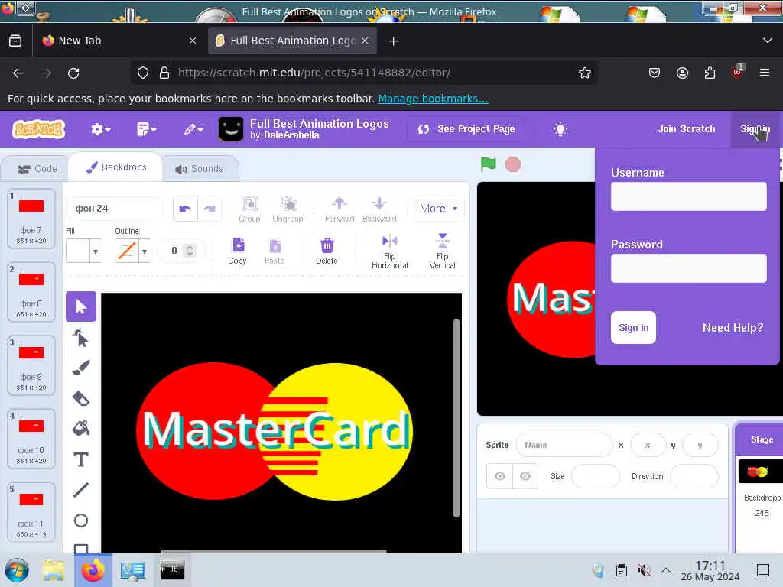783x587 pixels.
Task: Show sprite with the eye icon
Action: [x=500, y=476]
